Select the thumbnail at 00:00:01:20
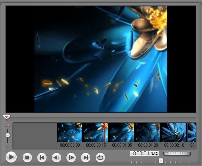This screenshot has height=166, width=202. tap(148, 132)
